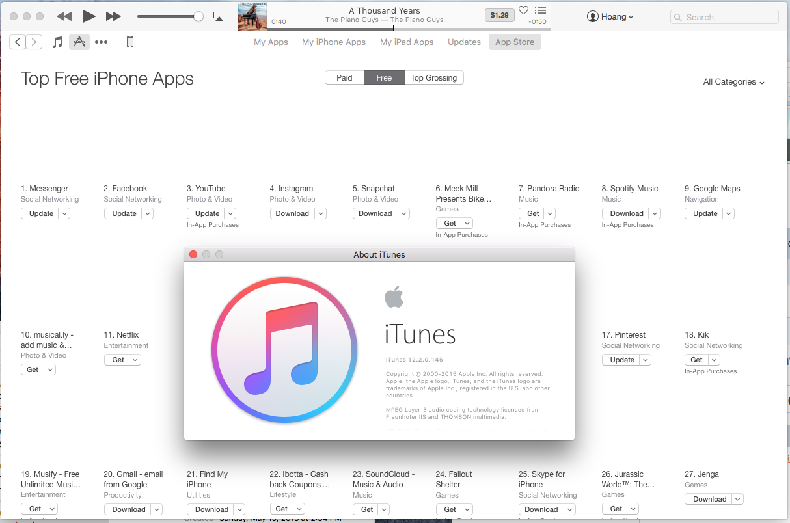
Task: Update the YouTube app
Action: (x=207, y=213)
